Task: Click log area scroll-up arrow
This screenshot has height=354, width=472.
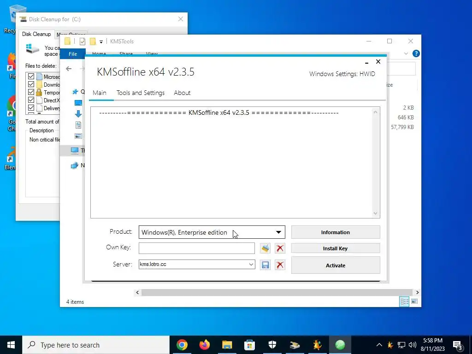Action: [375, 112]
